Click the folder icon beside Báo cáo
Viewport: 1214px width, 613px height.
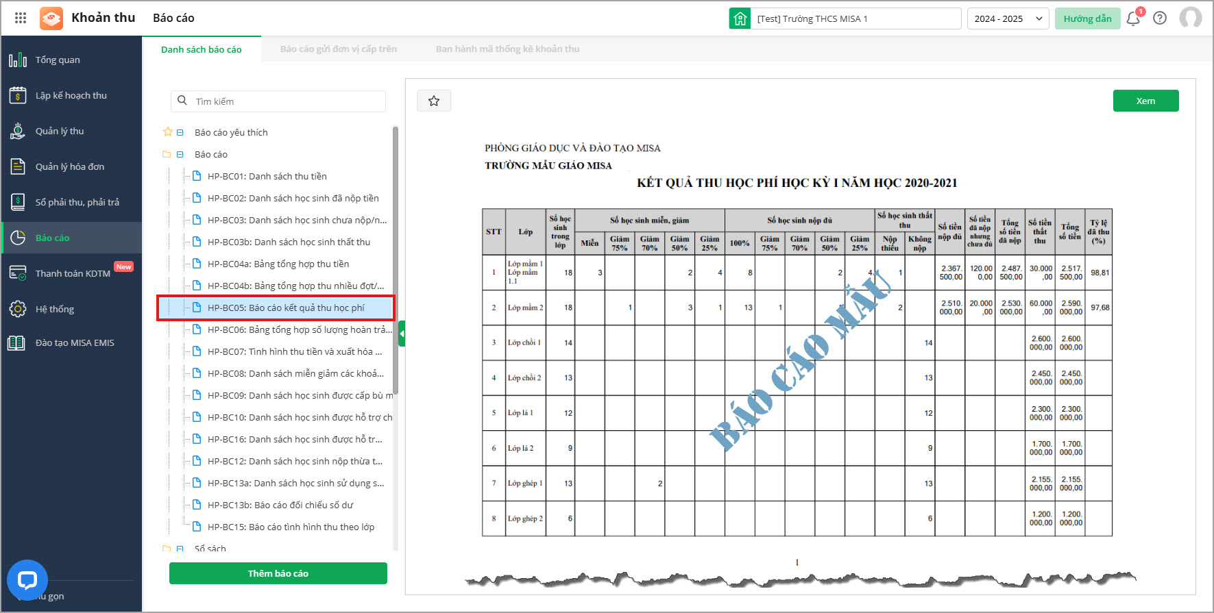tap(166, 154)
